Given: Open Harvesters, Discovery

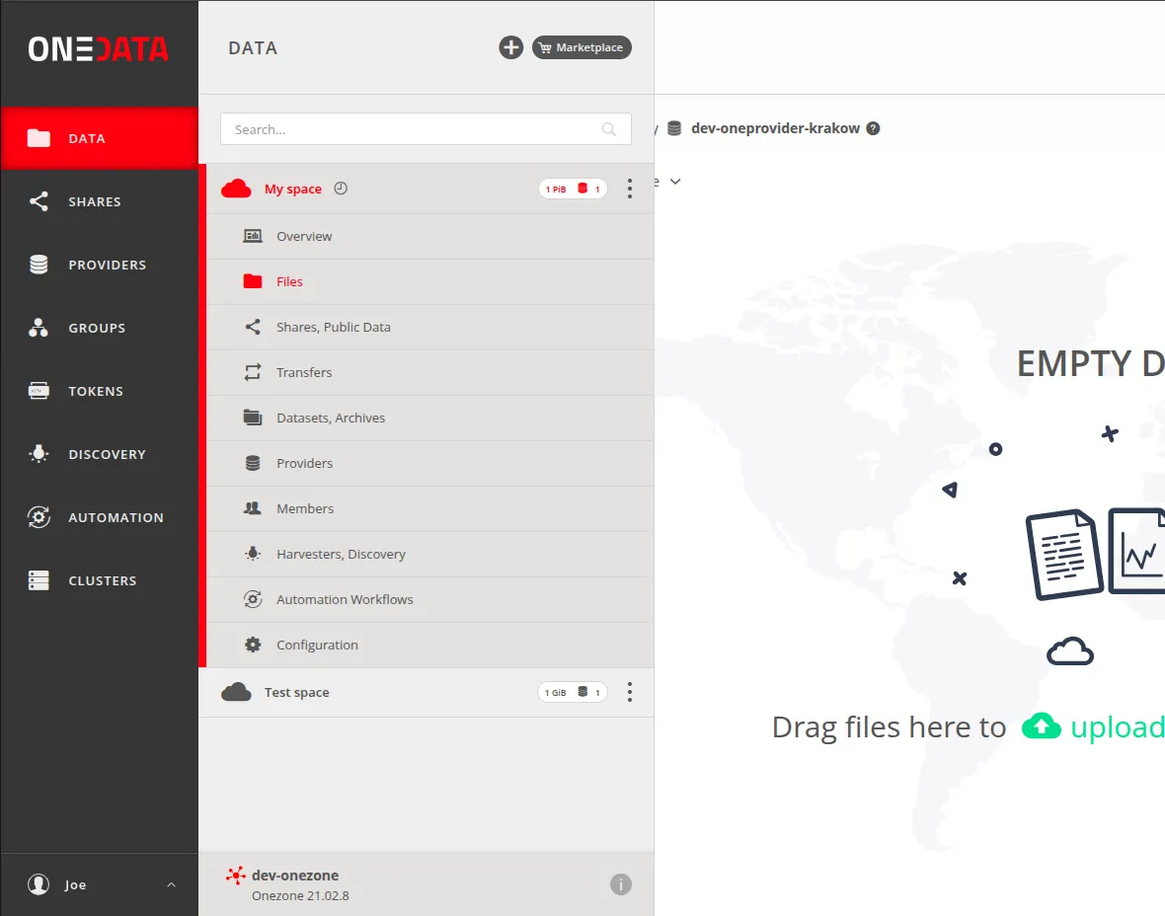Looking at the screenshot, I should pyautogui.click(x=430, y=554).
